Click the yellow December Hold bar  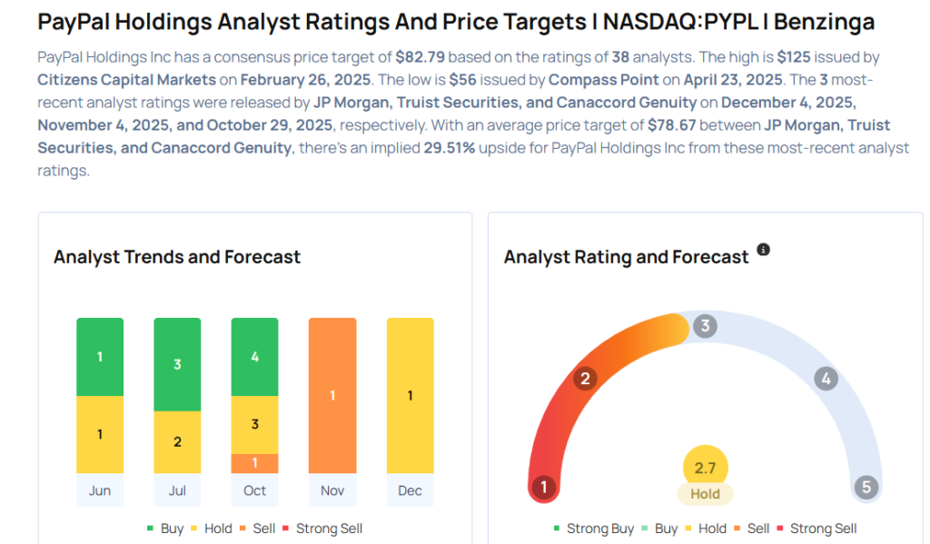410,395
